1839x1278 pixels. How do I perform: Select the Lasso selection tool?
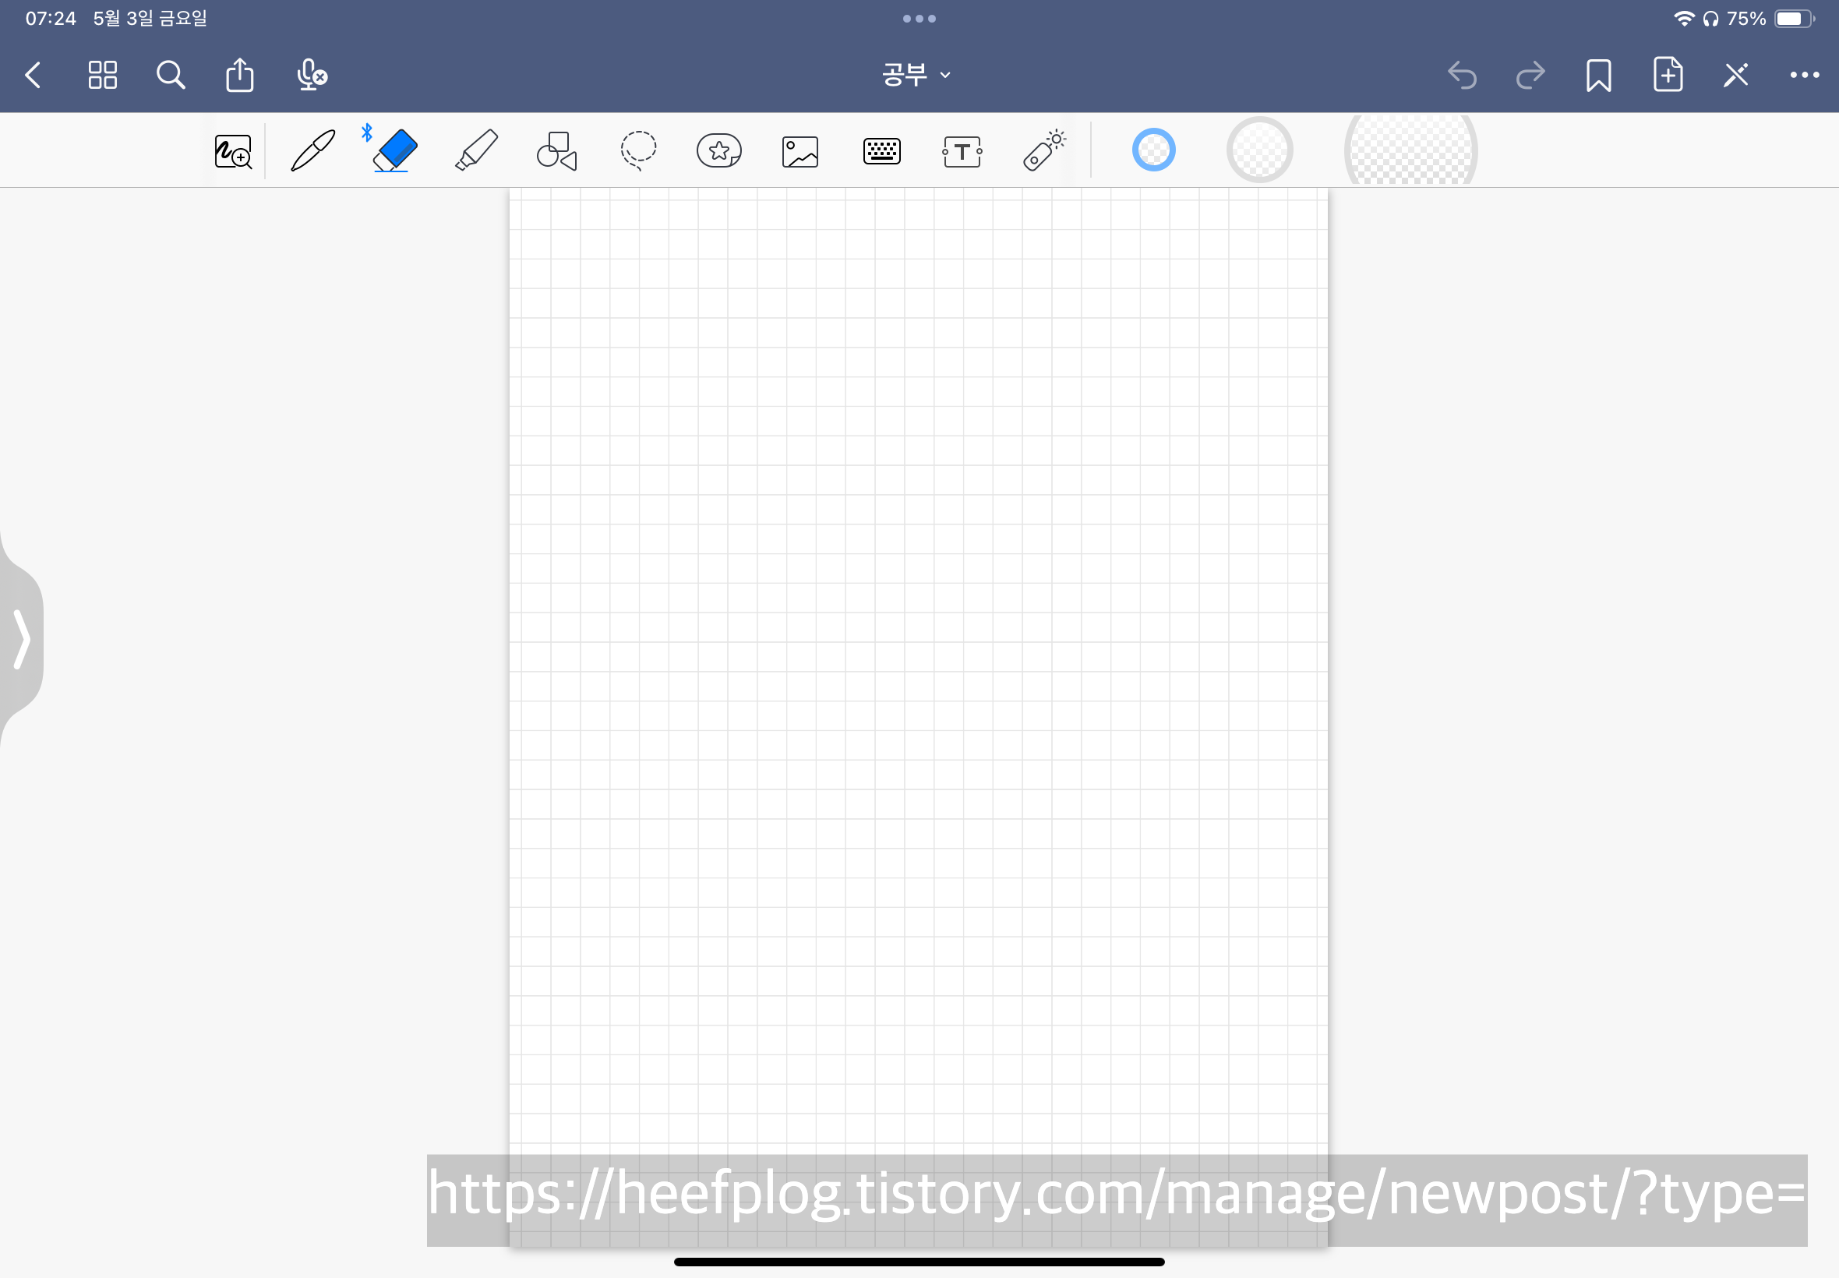click(x=638, y=150)
